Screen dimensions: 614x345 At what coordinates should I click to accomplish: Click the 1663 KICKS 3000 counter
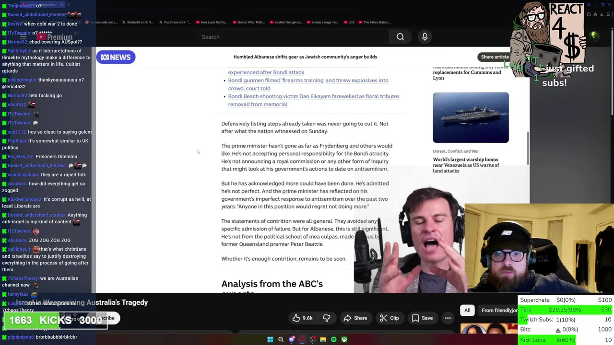pyautogui.click(x=55, y=321)
